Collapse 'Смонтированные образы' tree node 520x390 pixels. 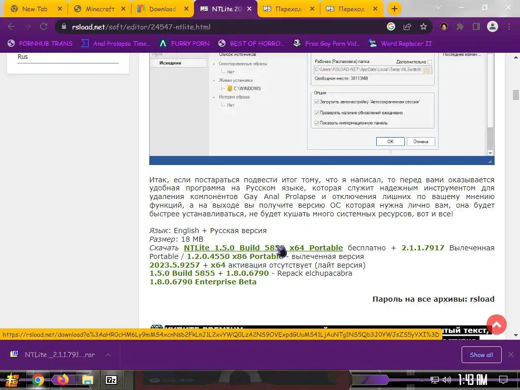pyautogui.click(x=214, y=63)
